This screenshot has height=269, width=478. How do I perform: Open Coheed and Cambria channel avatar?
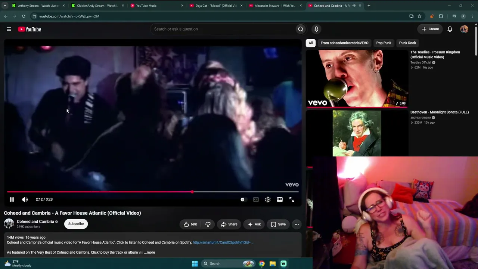pyautogui.click(x=9, y=224)
